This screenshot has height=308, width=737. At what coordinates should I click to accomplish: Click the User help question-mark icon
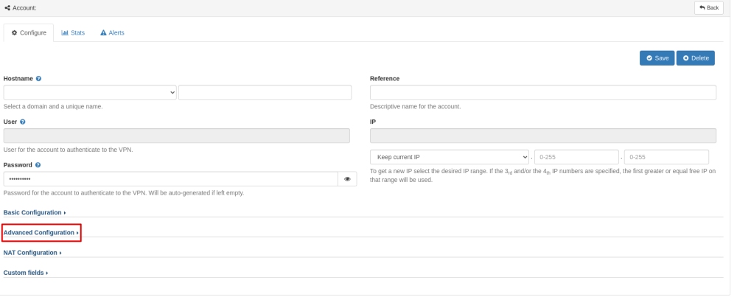coord(24,122)
